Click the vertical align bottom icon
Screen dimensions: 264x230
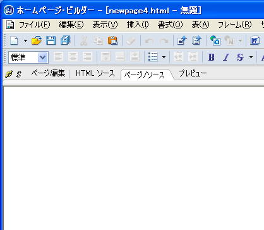tap(135, 57)
